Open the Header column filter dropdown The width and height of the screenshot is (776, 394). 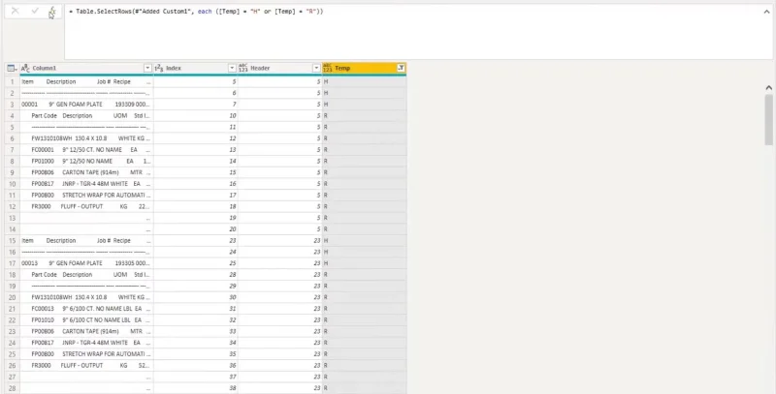pos(317,68)
